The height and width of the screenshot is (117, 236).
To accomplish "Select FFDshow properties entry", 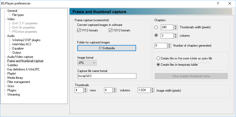I will coord(25,32).
